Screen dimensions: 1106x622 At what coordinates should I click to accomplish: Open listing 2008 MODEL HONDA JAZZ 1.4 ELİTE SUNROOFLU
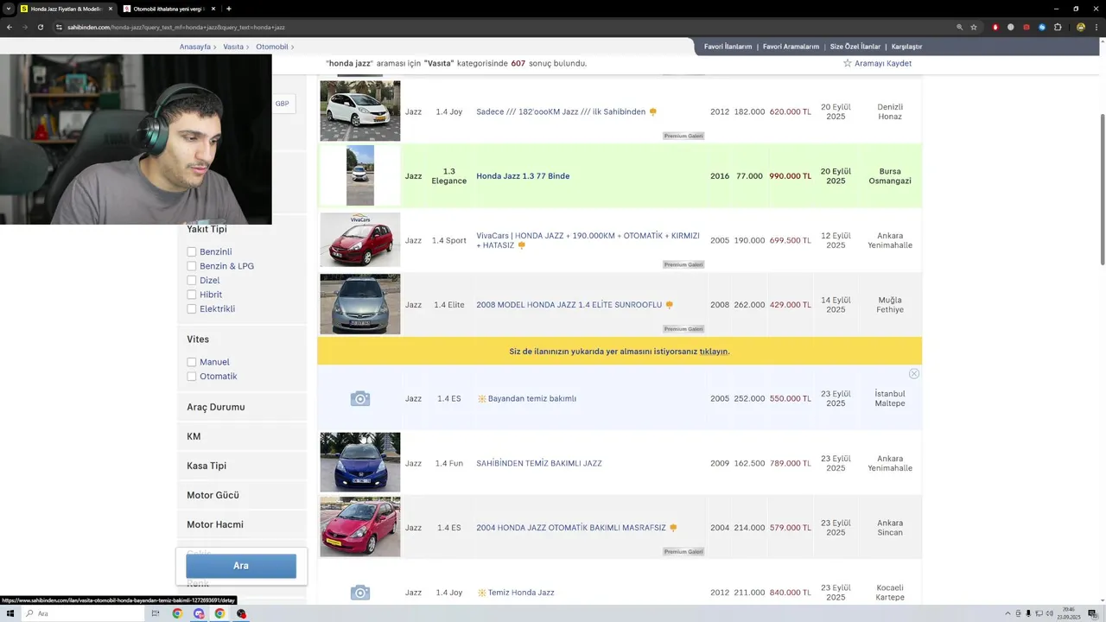pos(569,305)
